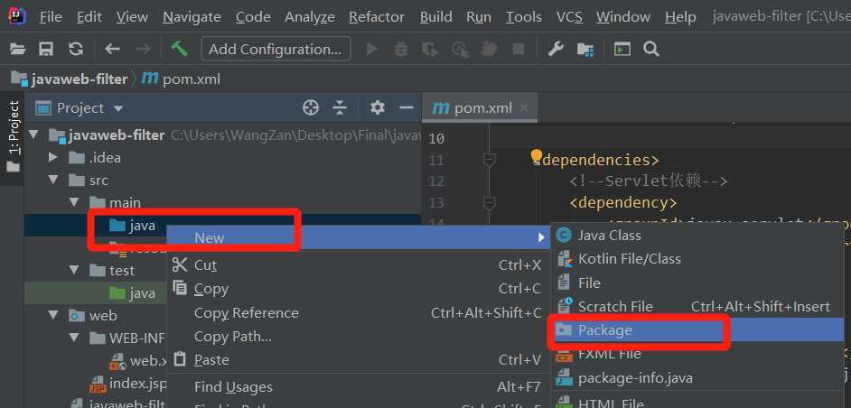Viewport: 851px width, 408px height.
Task: Open the Refactor menu
Action: (x=377, y=17)
